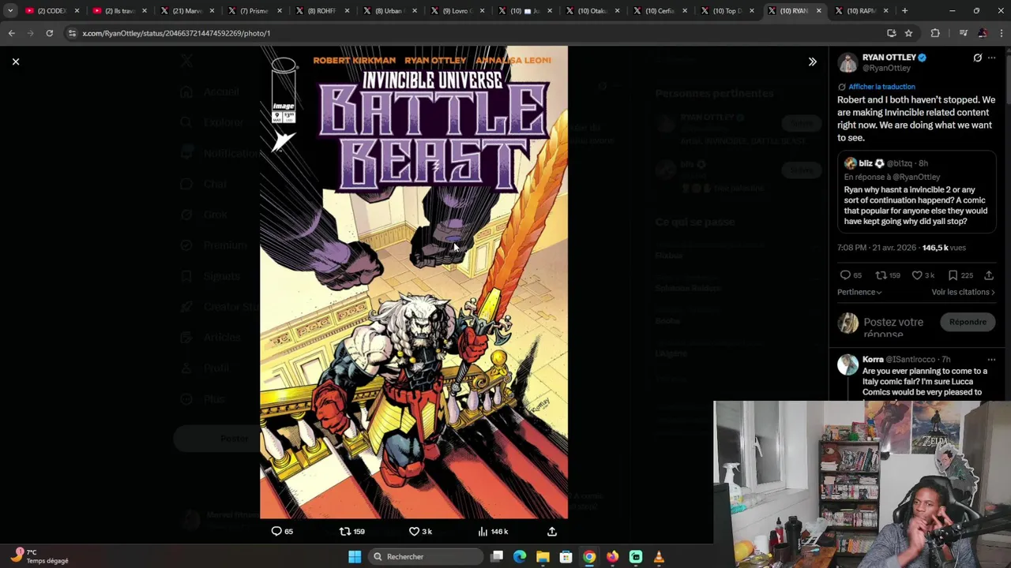
Task: Open the weather widget showing 7°C
Action: click(39, 556)
